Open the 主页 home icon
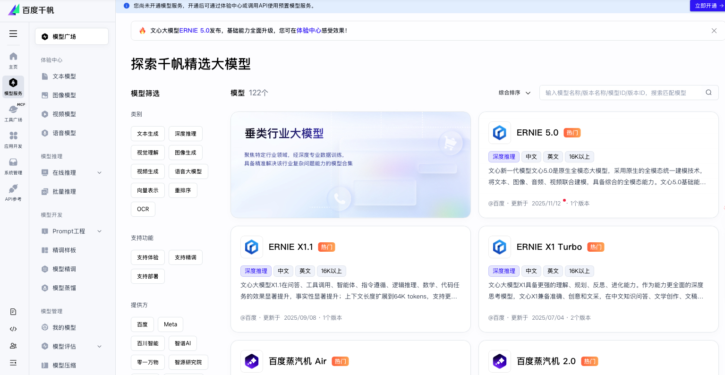The image size is (725, 375). pyautogui.click(x=13, y=60)
